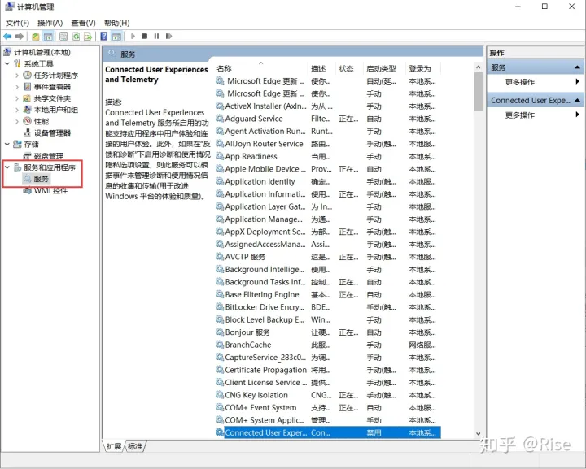
Task: Click the gear icon of AVCTP 服务
Action: click(220, 257)
